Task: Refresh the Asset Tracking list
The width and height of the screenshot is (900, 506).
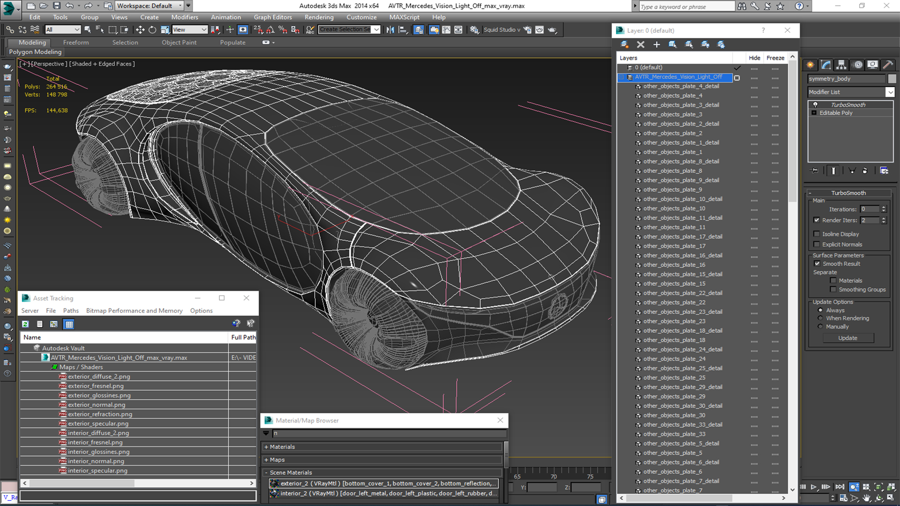Action: pyautogui.click(x=25, y=324)
